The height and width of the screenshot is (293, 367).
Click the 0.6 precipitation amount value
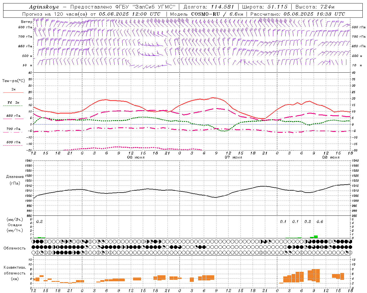pyautogui.click(x=320, y=221)
